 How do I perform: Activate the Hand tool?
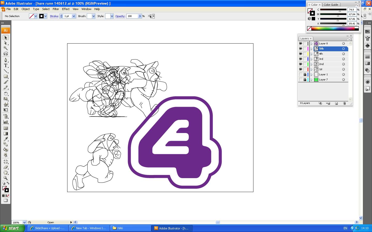pyautogui.click(x=5, y=172)
